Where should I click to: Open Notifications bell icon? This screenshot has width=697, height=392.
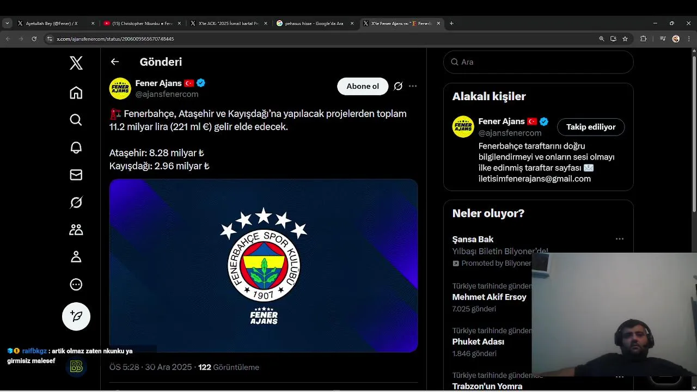coord(76,148)
